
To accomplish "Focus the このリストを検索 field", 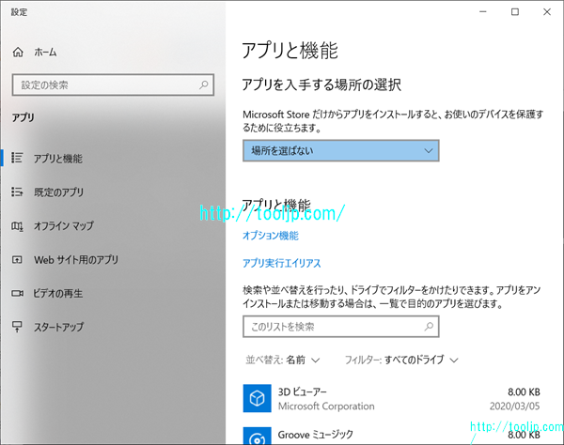I will [341, 327].
